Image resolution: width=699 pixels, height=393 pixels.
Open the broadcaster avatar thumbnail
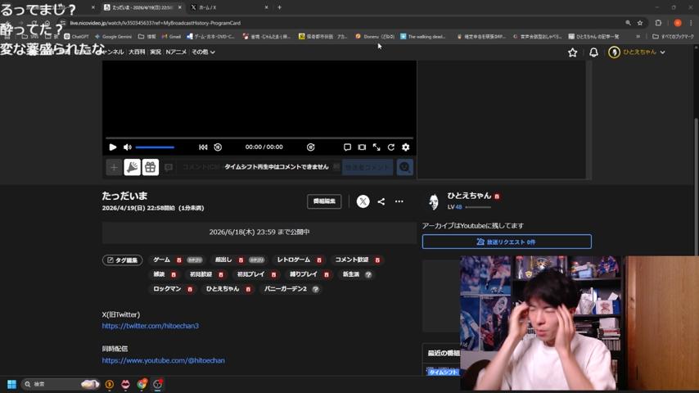(x=434, y=201)
